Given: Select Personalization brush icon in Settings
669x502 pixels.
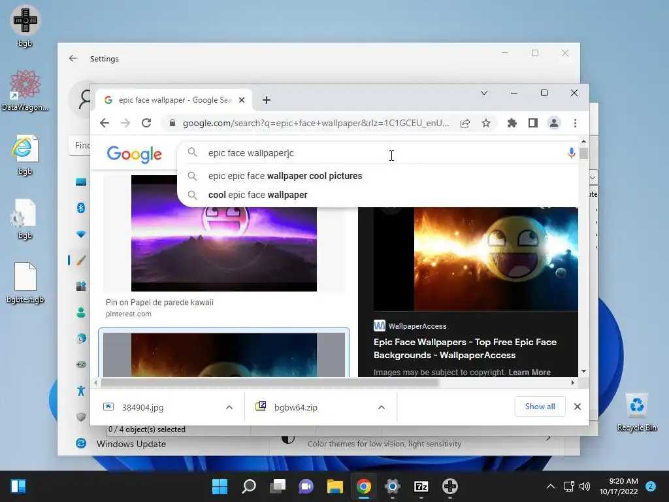Looking at the screenshot, I should pos(81,260).
